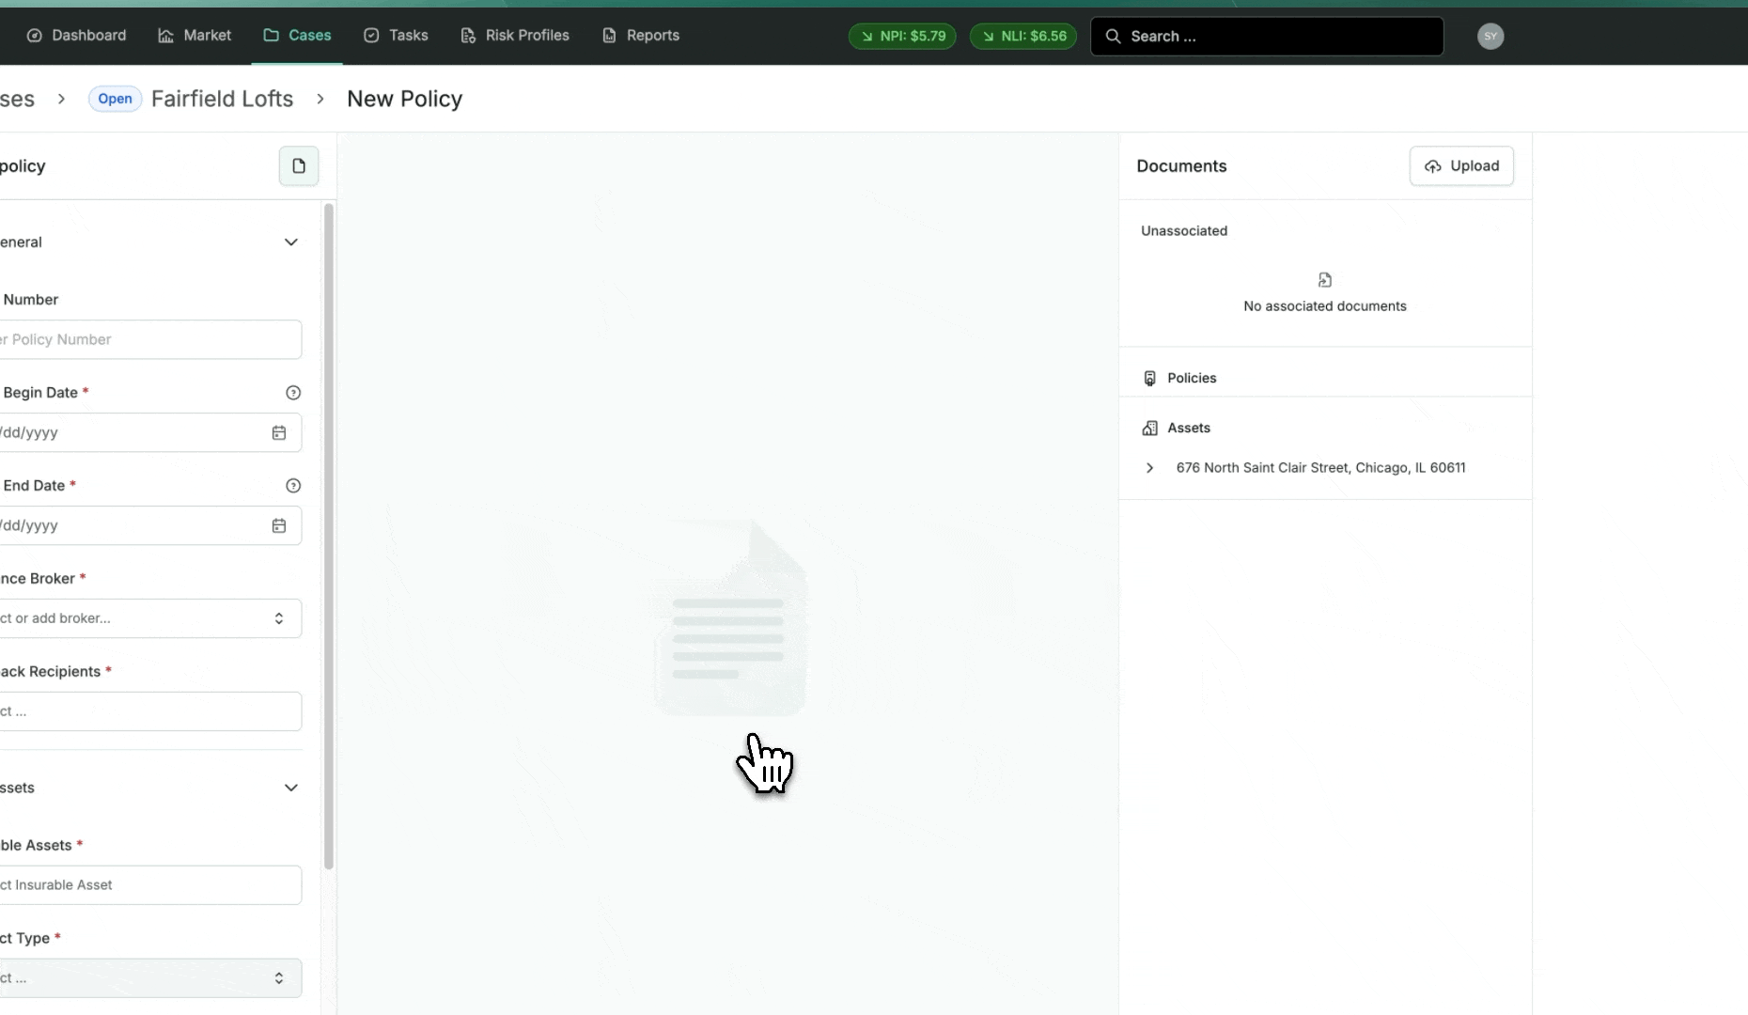Navigate to Fairfield Lofts breadcrumb link
This screenshot has height=1015, width=1748.
pos(222,99)
